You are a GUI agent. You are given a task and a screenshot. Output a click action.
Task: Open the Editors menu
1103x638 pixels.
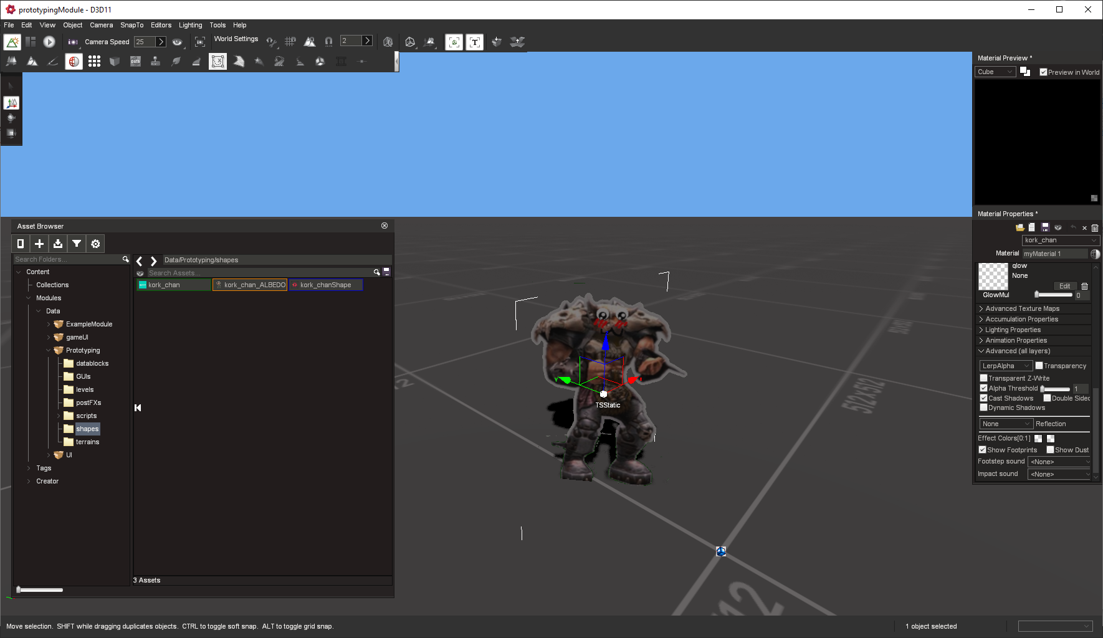(x=161, y=25)
